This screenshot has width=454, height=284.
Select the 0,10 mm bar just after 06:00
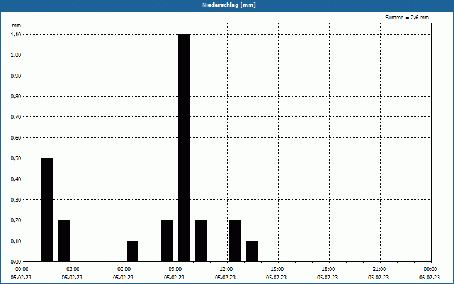133,251
